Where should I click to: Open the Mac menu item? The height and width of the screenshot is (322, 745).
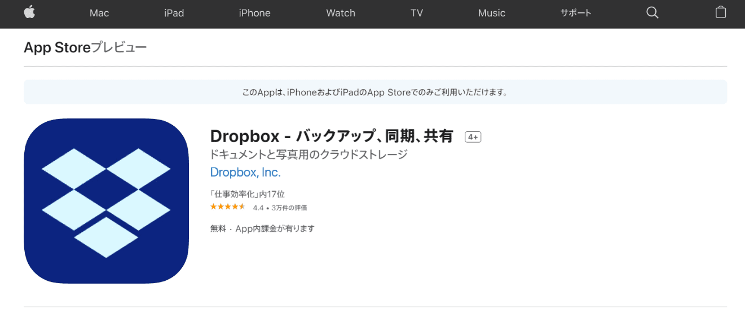coord(99,13)
